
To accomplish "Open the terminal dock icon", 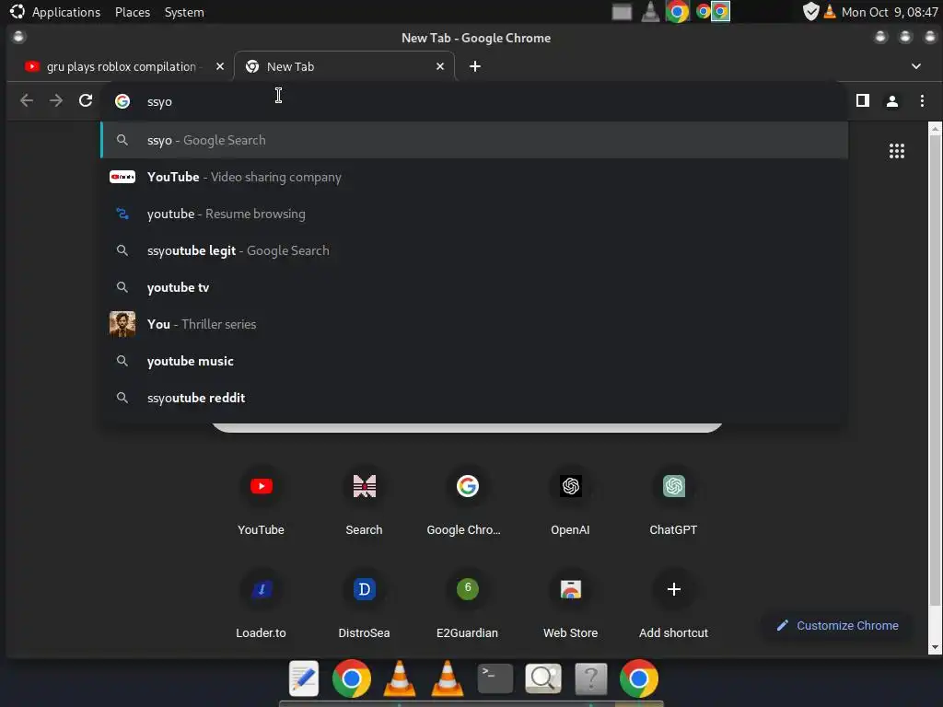I will pyautogui.click(x=495, y=678).
